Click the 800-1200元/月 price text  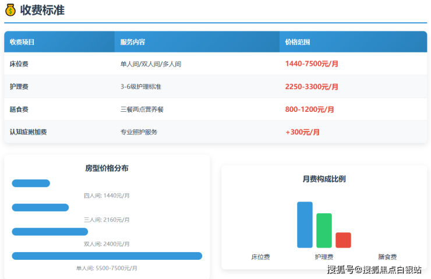pyautogui.click(x=310, y=110)
